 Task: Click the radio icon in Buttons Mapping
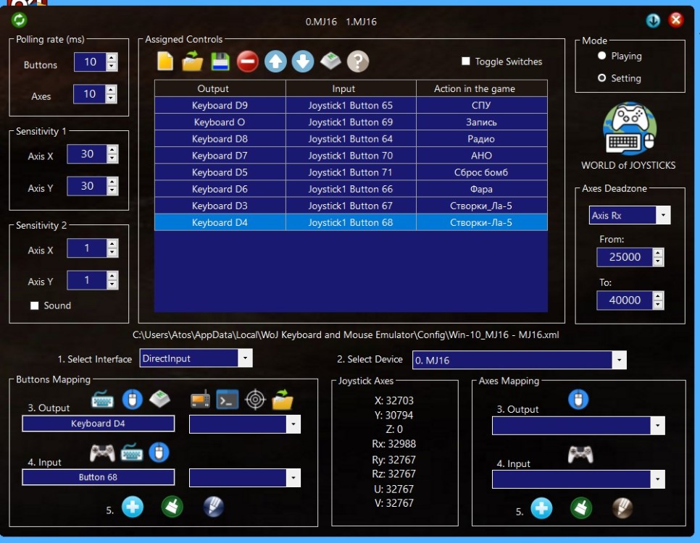[x=201, y=400]
